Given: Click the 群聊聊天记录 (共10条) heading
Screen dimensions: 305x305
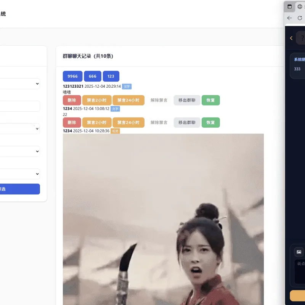Looking at the screenshot, I should tap(88, 56).
